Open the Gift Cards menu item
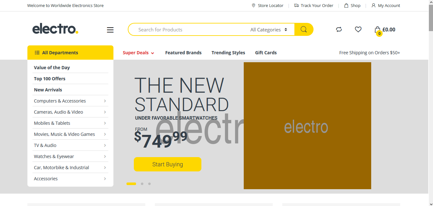 pyautogui.click(x=266, y=53)
